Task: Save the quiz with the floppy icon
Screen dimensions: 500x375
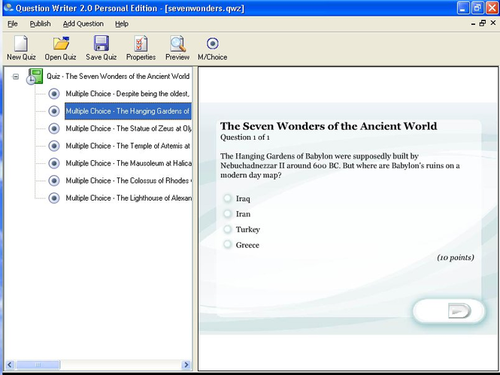Action: click(x=101, y=44)
